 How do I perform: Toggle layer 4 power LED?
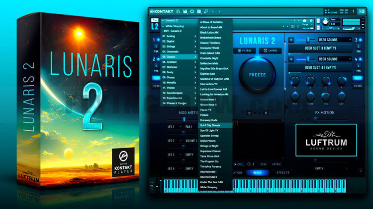pyautogui.click(x=361, y=59)
